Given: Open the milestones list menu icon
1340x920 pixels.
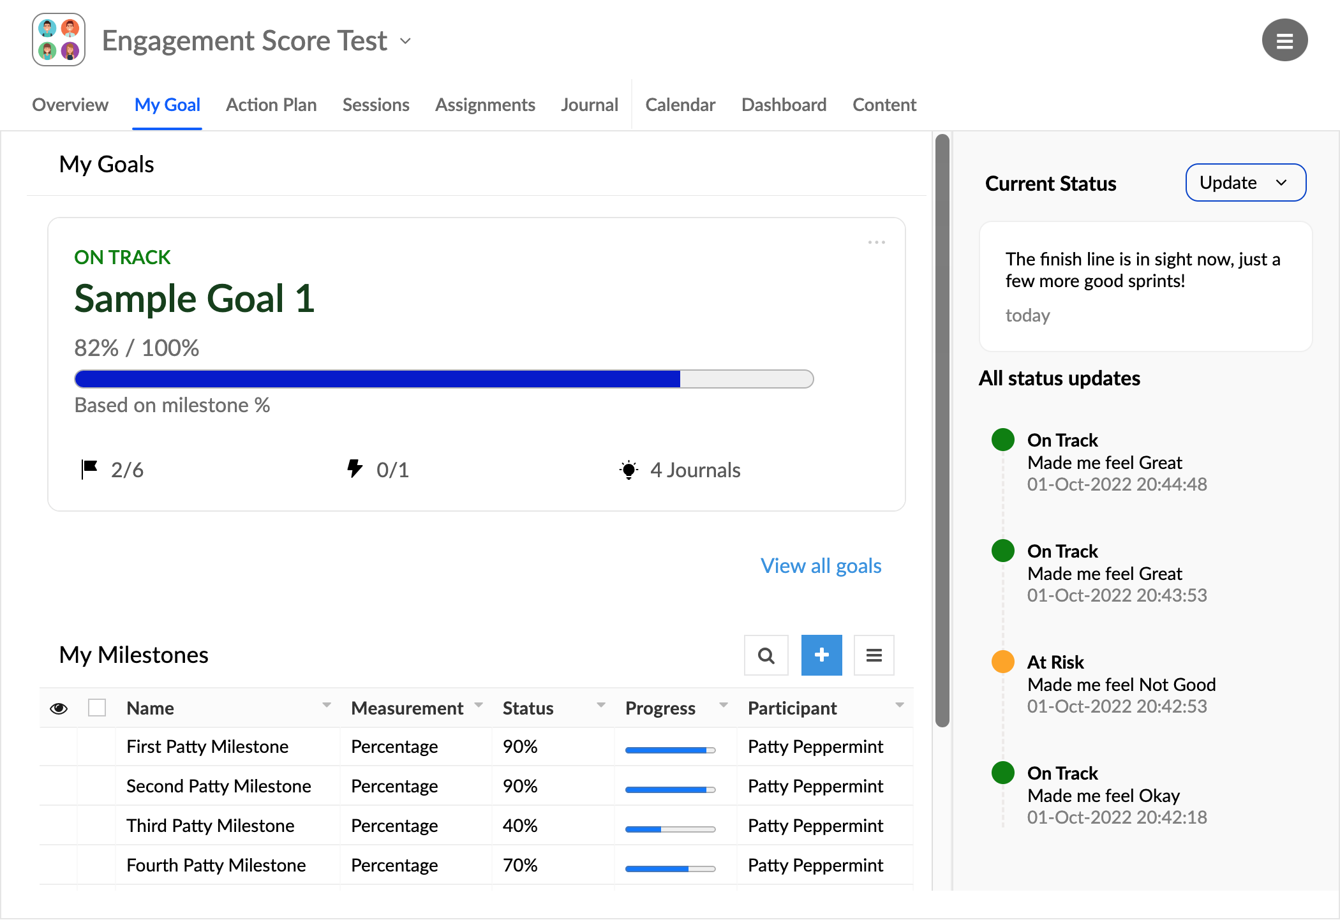Looking at the screenshot, I should pyautogui.click(x=874, y=655).
